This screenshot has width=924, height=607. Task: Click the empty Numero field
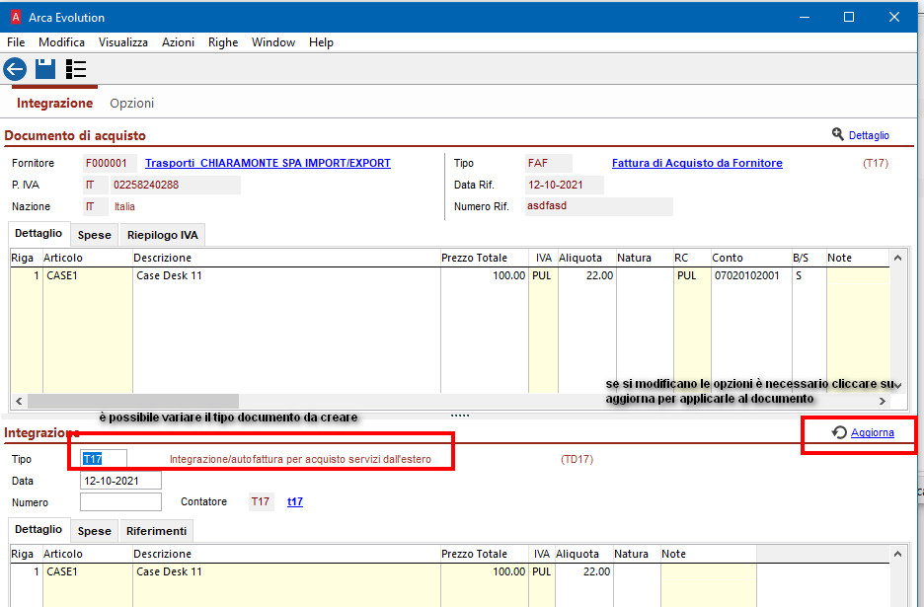(x=120, y=502)
